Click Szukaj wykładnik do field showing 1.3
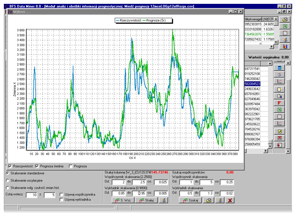295x213 pixels. (x=206, y=193)
